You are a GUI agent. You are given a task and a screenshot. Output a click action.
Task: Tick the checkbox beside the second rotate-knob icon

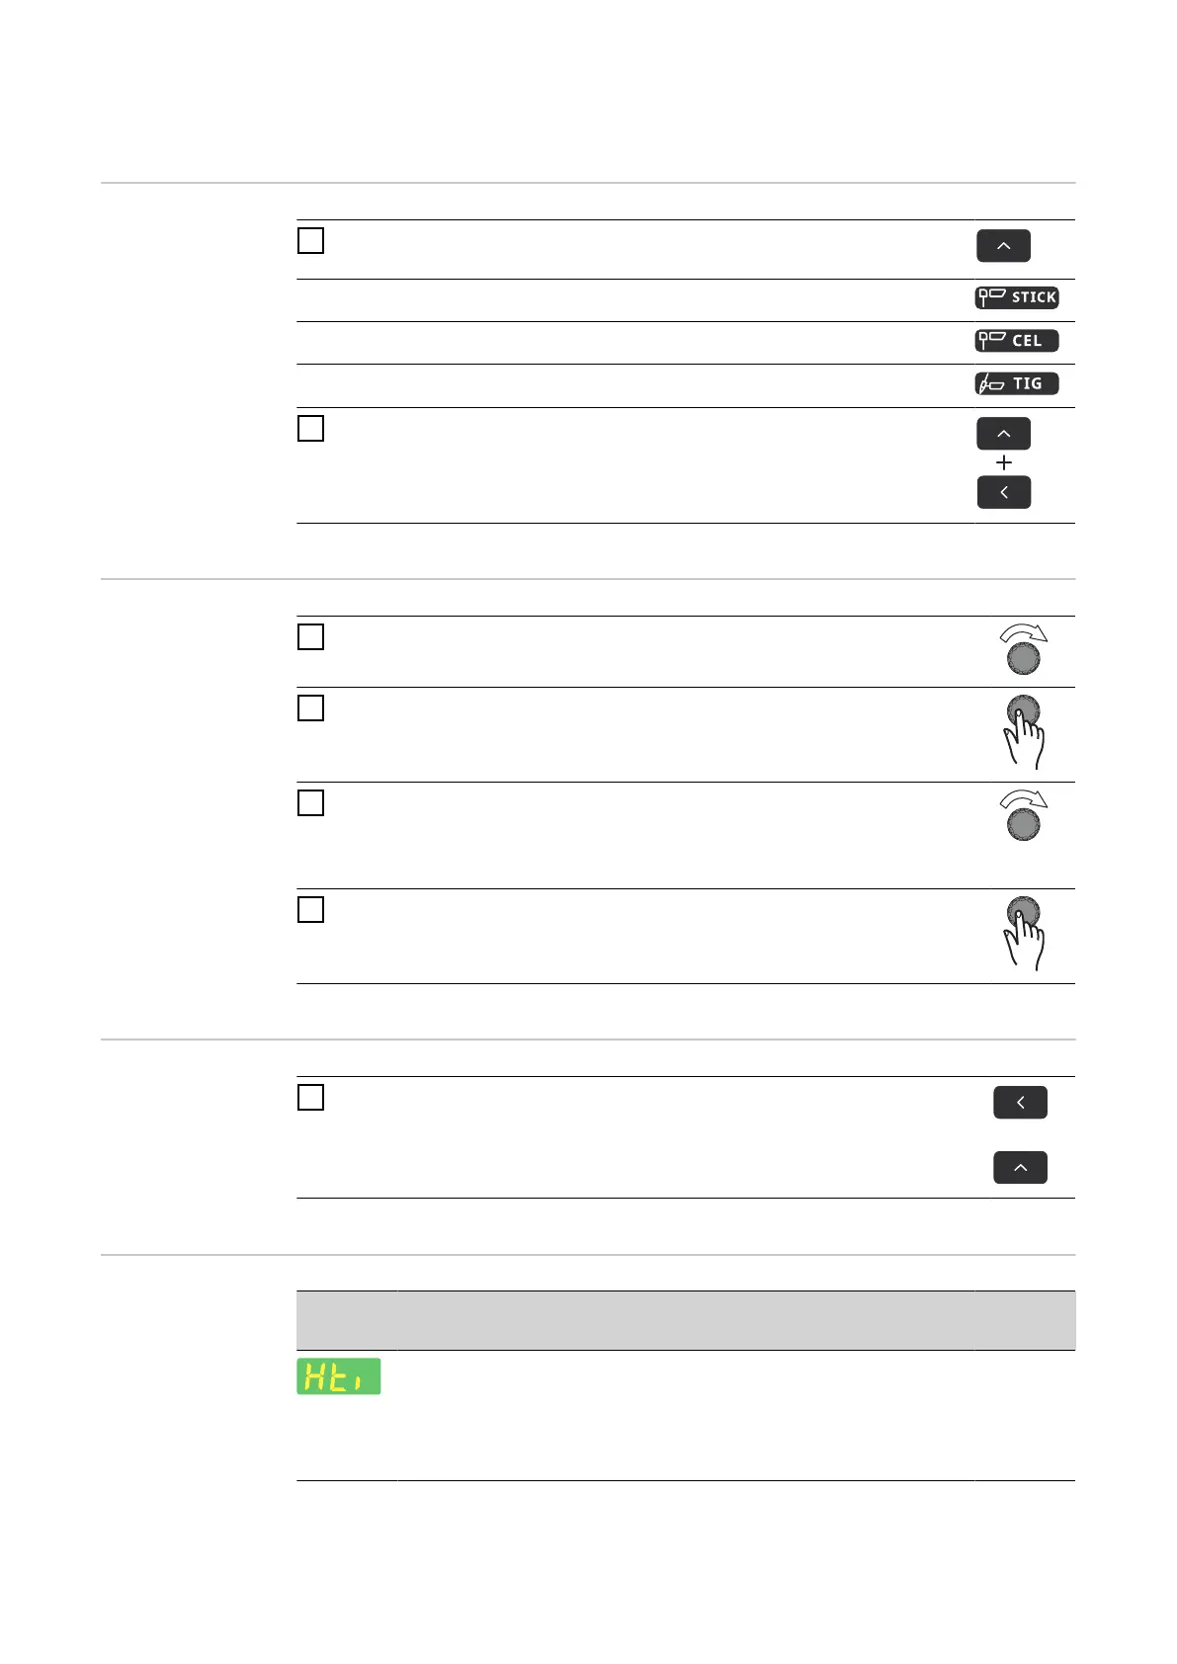pyautogui.click(x=310, y=803)
